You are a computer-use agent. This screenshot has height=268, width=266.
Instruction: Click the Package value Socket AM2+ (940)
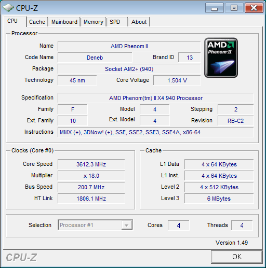coord(129,69)
